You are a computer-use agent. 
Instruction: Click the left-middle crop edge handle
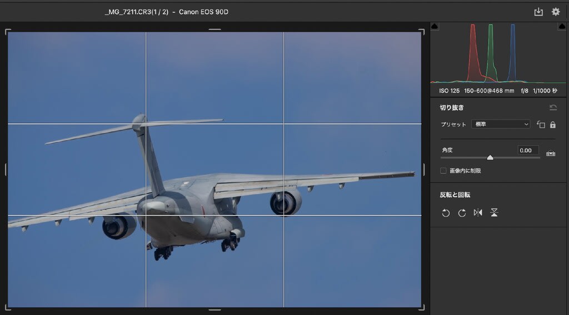point(6,169)
